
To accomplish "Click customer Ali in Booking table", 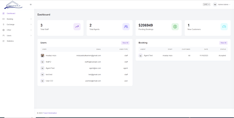I will point(189,55).
